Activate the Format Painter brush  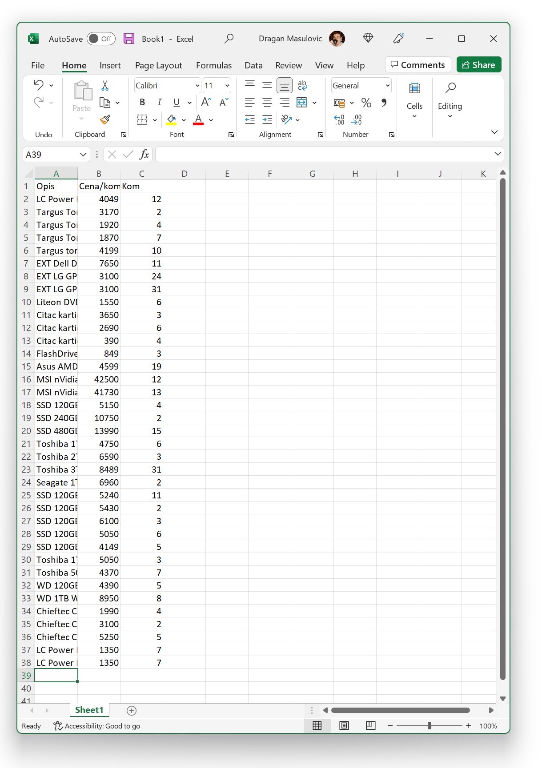[105, 119]
